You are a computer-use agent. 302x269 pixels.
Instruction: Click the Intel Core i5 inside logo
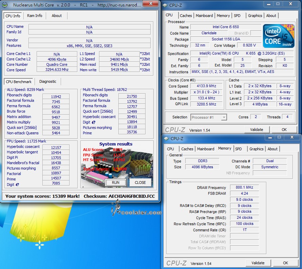point(279,36)
